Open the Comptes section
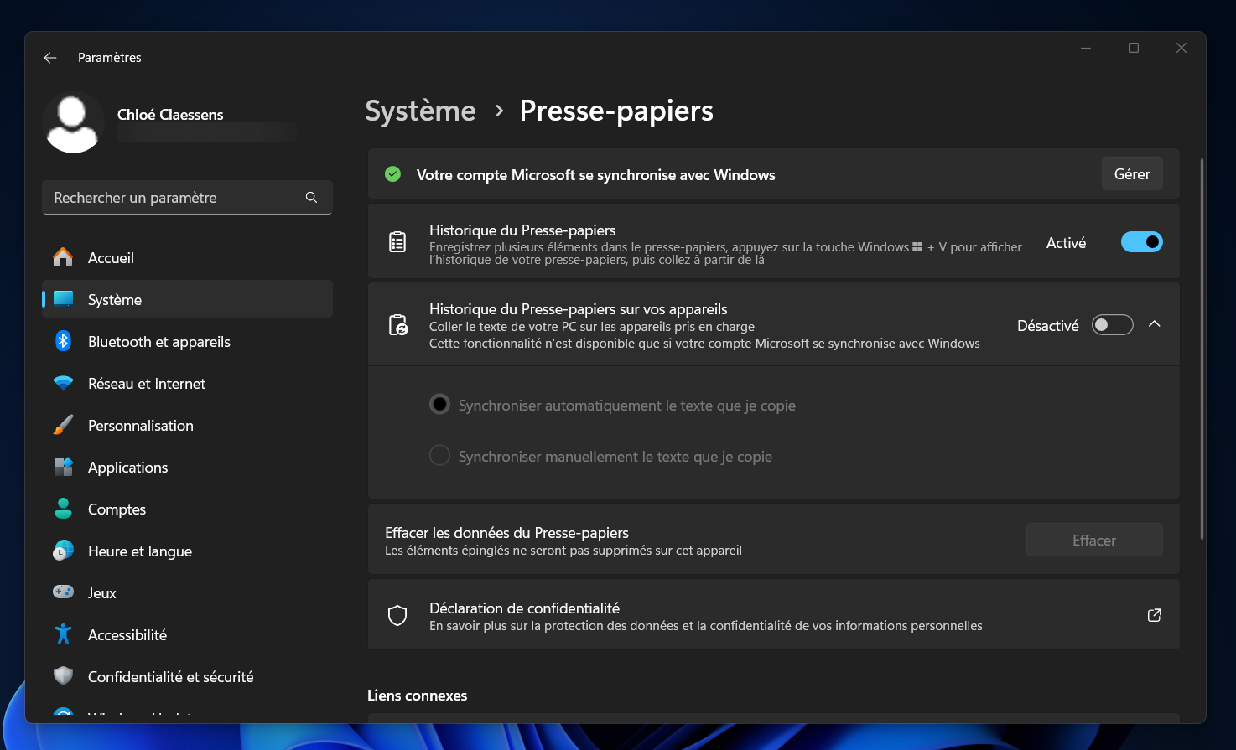Viewport: 1236px width, 750px height. tap(117, 509)
